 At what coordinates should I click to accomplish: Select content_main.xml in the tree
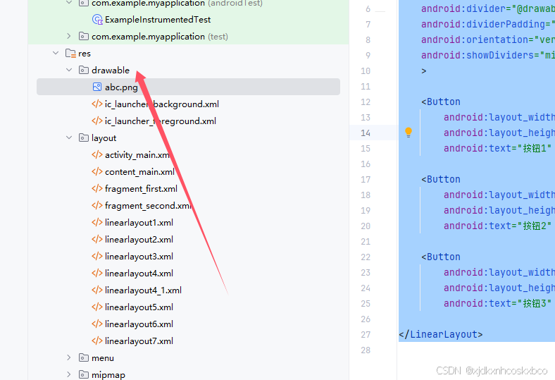pyautogui.click(x=140, y=172)
